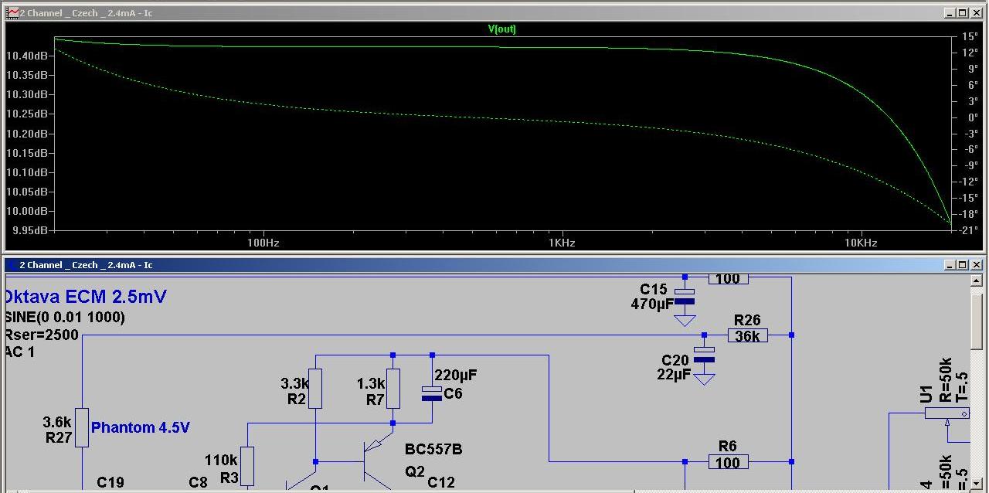Click the plot window's waveform title icon
Screen dimensions: 989x493
13,13
